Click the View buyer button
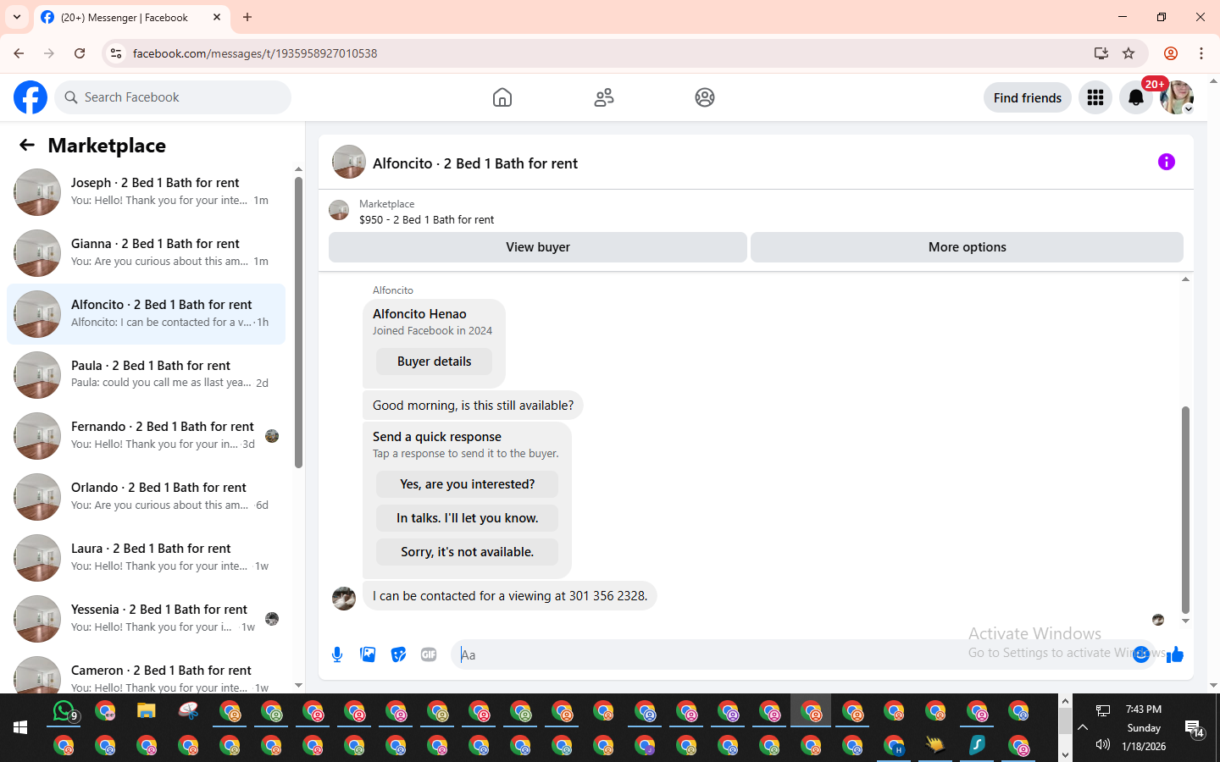Image resolution: width=1220 pixels, height=762 pixels. (538, 247)
